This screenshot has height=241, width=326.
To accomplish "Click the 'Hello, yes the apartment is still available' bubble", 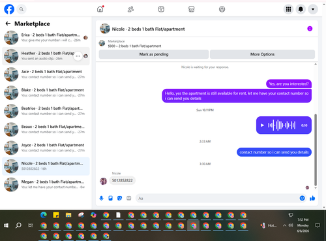I will click(237, 96).
